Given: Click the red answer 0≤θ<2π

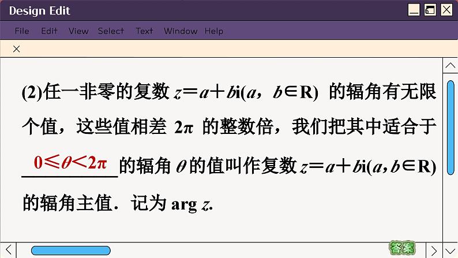Looking at the screenshot, I should [x=70, y=162].
